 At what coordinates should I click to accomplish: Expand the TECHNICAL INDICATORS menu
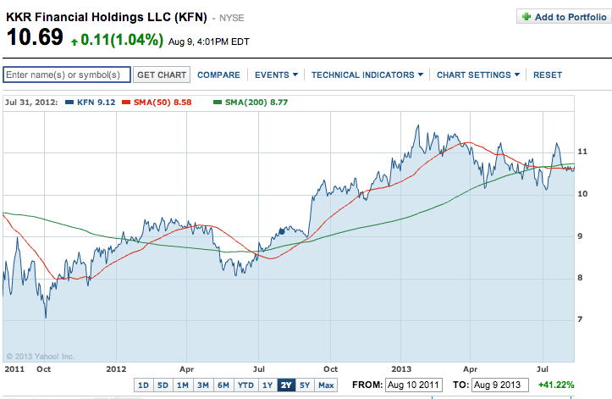coord(367,75)
